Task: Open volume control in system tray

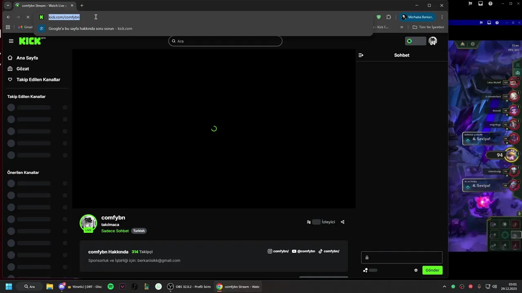Action: [x=494, y=286]
